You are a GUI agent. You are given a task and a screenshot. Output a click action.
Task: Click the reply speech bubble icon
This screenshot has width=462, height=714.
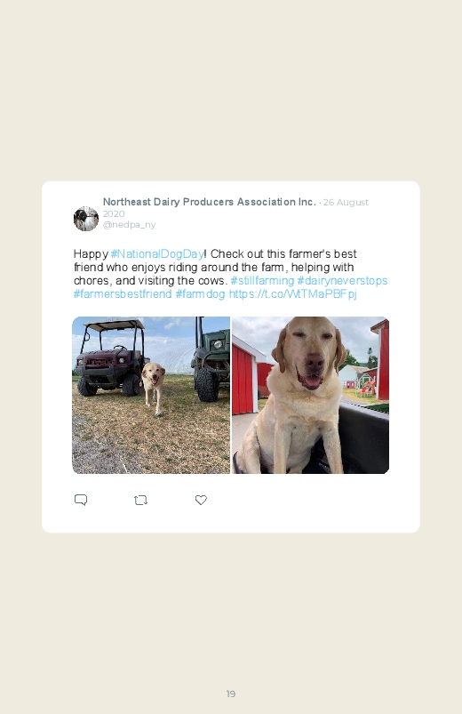point(81,500)
